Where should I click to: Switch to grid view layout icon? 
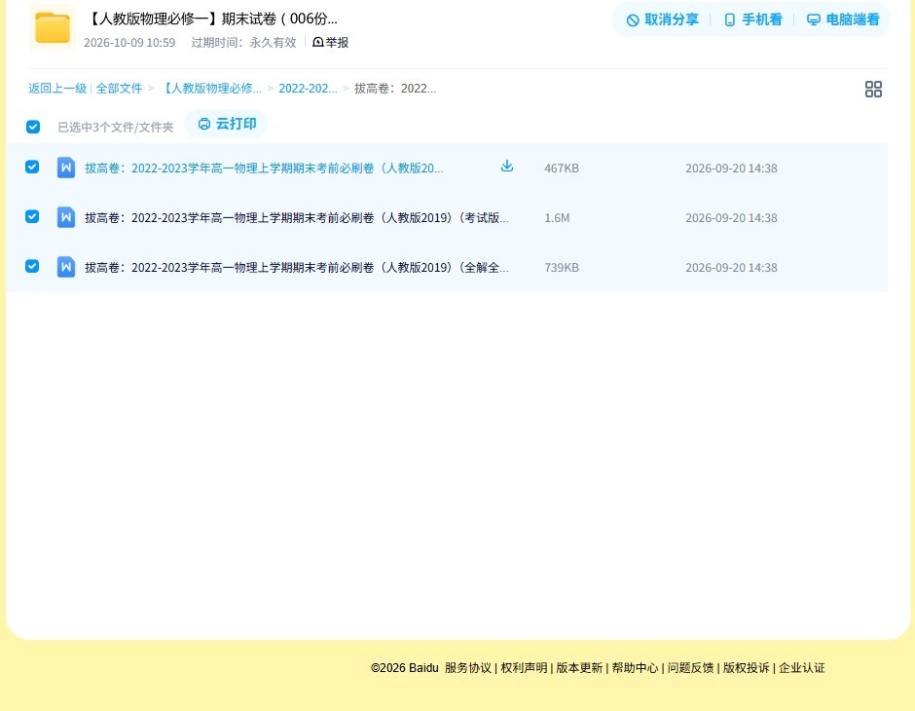coord(873,90)
